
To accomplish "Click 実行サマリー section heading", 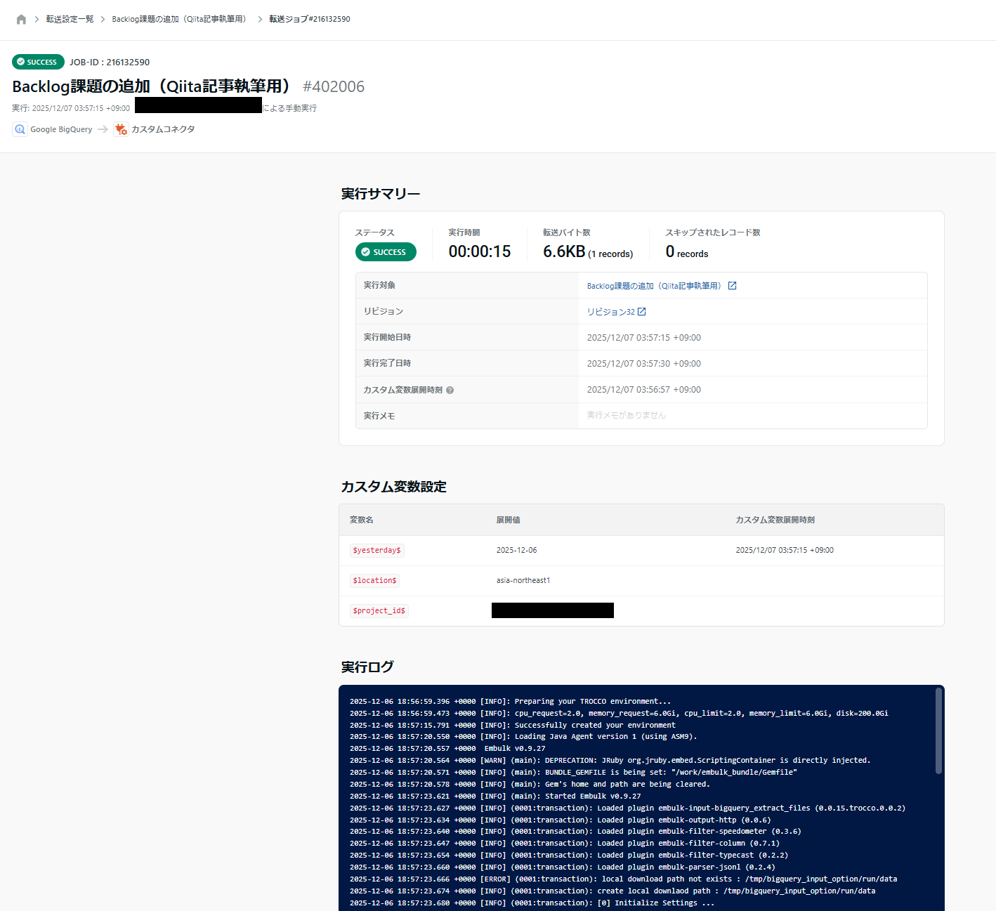I will [381, 194].
